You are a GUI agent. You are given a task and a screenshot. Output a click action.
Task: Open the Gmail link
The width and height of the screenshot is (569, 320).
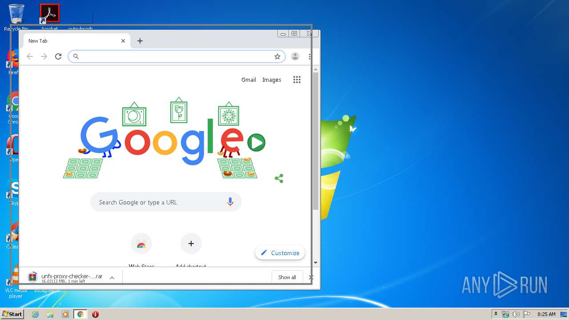pos(248,80)
